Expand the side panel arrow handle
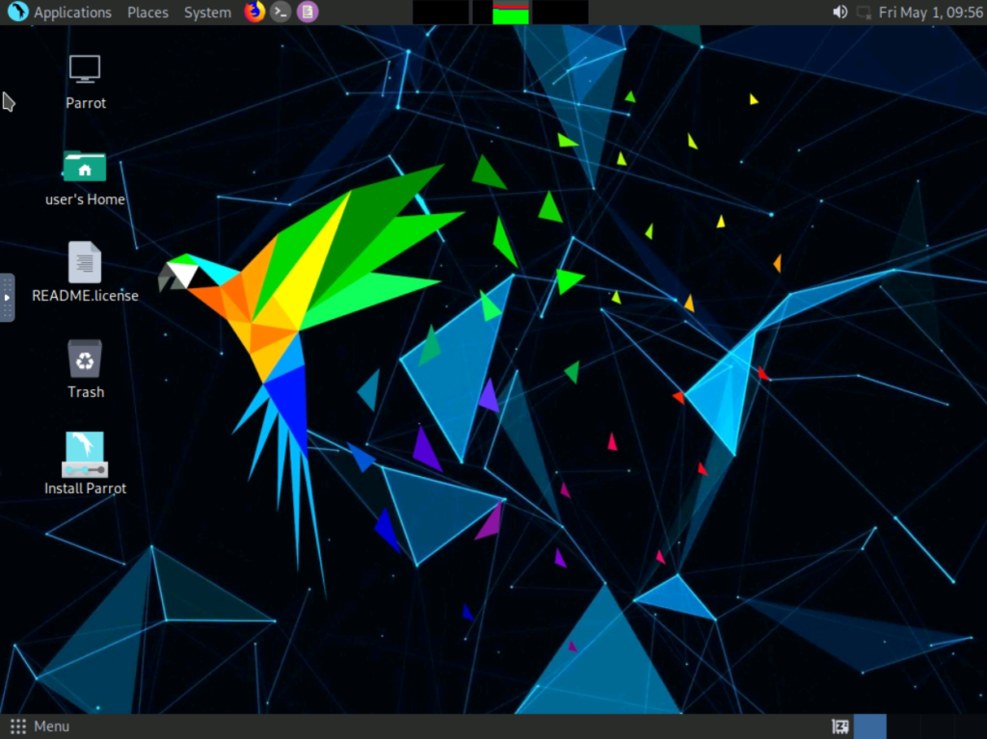 tap(7, 297)
